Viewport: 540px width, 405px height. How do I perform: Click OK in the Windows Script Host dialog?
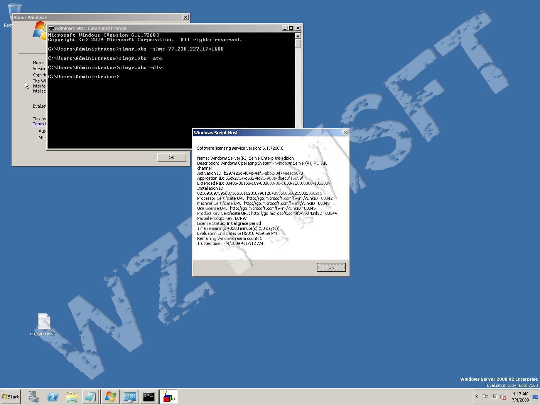click(331, 267)
